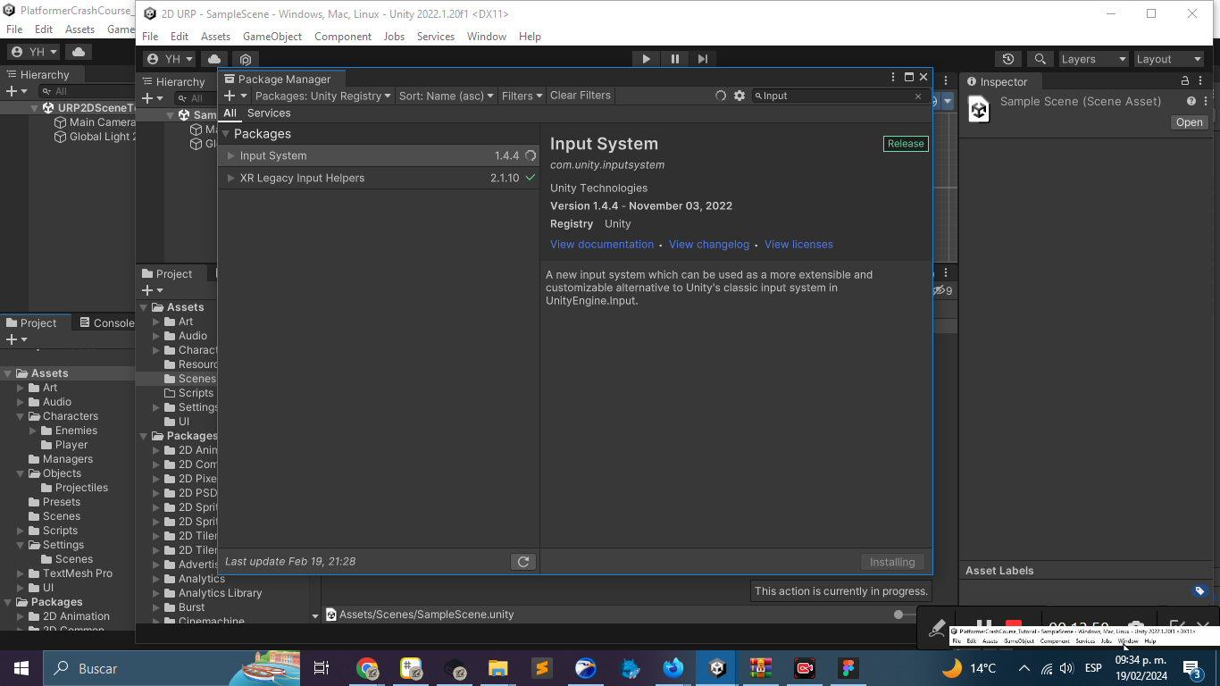Open the Filters dropdown

click(x=522, y=96)
